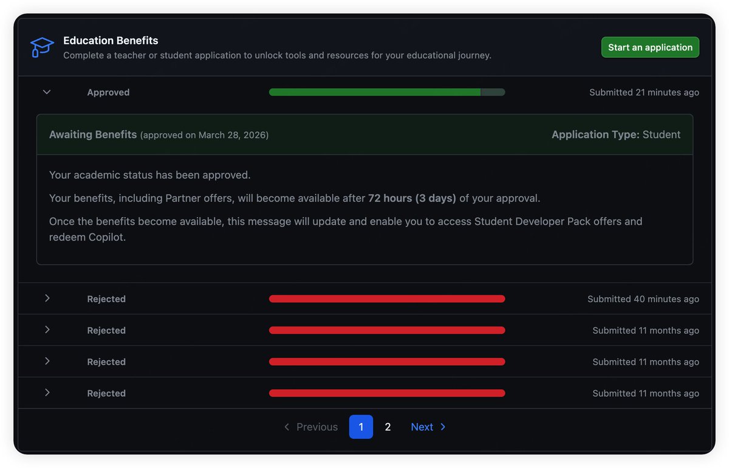
Task: Click the 'Application Type: Student' label
Action: click(616, 134)
